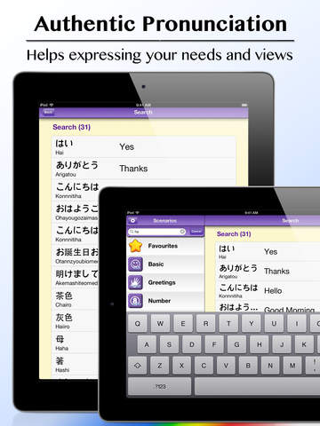The height and width of the screenshot is (426, 320).
Task: Tap the A key
Action: coord(147,344)
